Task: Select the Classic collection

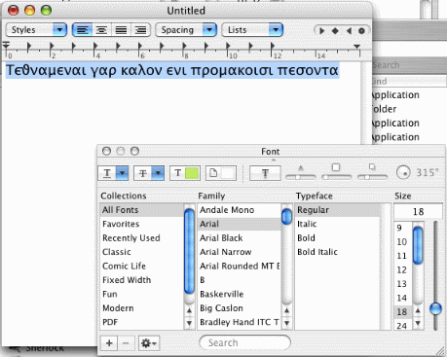Action: click(142, 252)
